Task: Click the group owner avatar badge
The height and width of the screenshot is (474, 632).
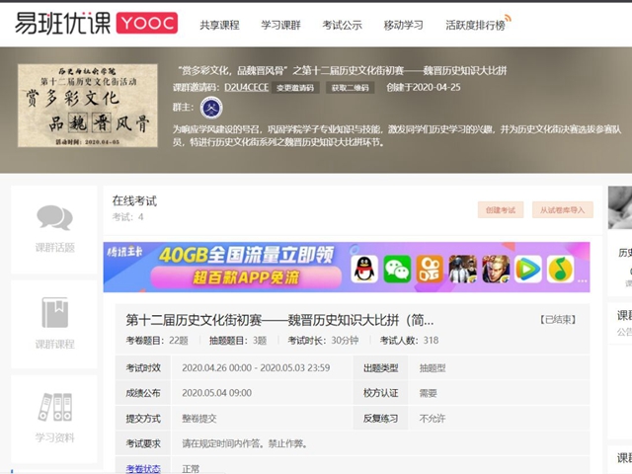Action: click(x=211, y=107)
